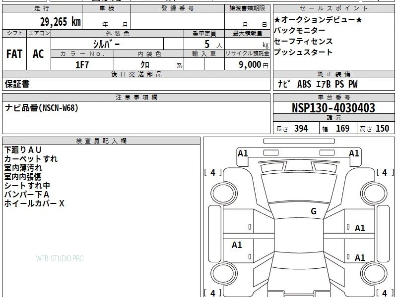Click the G mark on windshield diagram

click(314, 211)
